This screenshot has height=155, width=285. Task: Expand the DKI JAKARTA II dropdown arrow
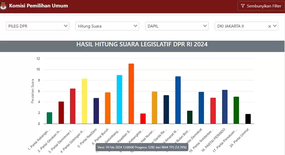coord(275,26)
